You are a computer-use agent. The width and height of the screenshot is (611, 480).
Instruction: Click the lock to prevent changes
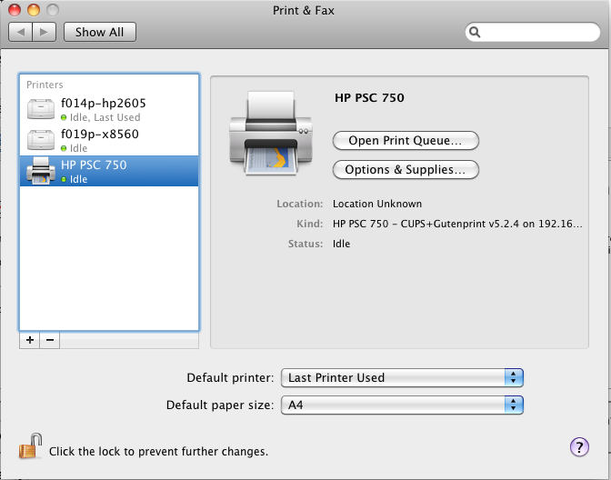click(30, 446)
